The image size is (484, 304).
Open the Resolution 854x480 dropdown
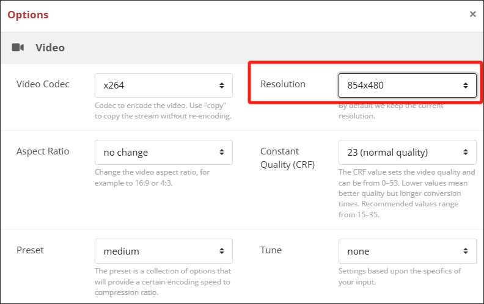click(x=407, y=85)
